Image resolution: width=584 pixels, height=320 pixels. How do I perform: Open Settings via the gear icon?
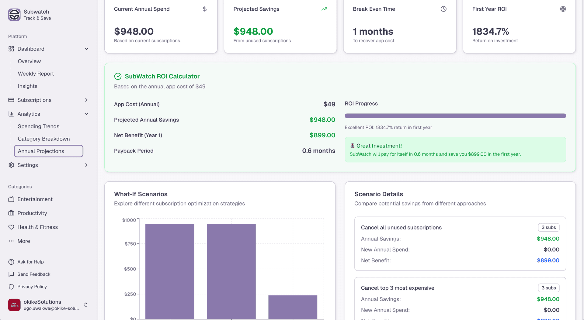11,165
